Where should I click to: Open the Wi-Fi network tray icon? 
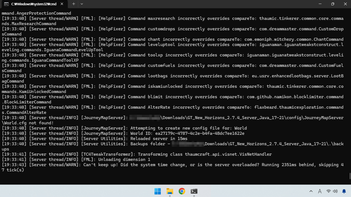(328, 191)
